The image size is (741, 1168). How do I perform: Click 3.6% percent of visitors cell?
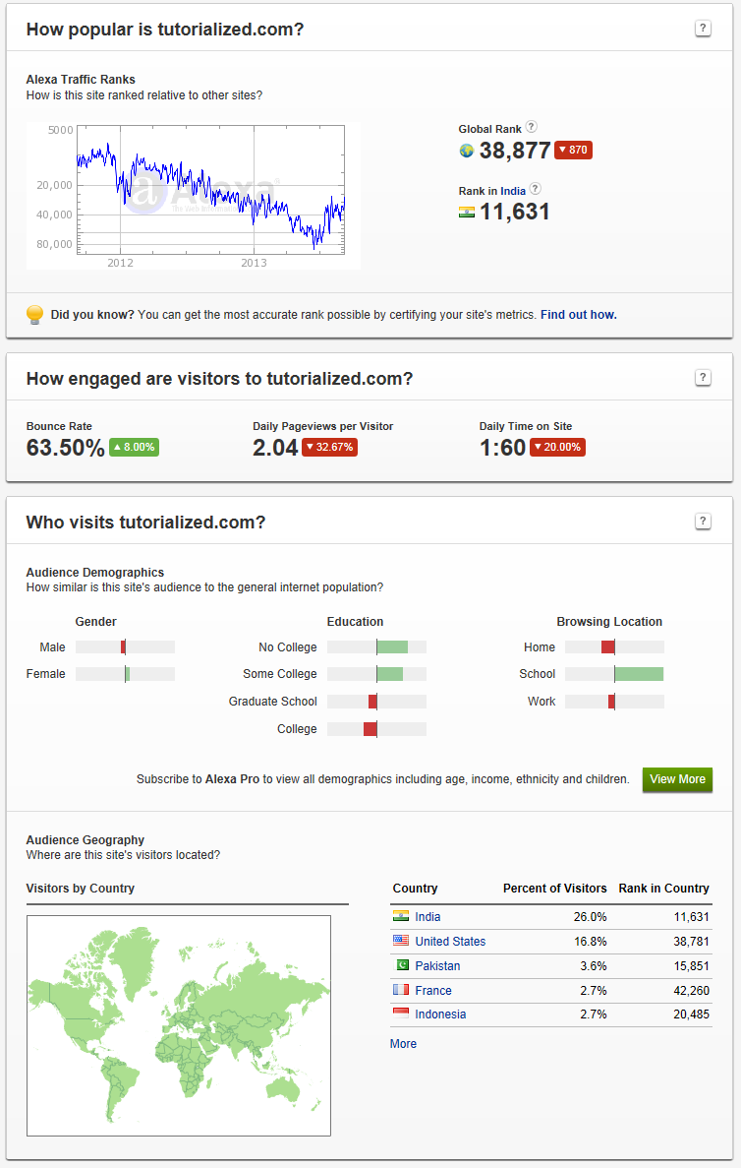(x=593, y=966)
